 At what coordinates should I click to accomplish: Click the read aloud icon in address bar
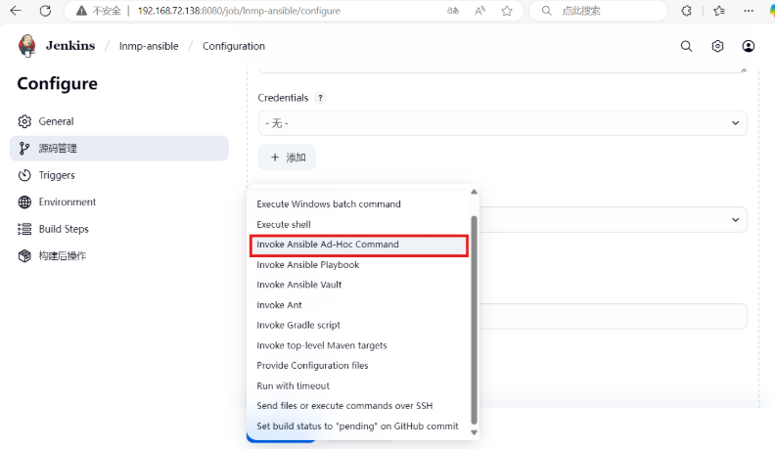pyautogui.click(x=479, y=11)
